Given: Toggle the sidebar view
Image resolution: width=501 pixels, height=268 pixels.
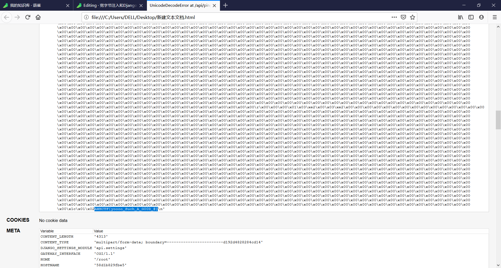Looking at the screenshot, I should pyautogui.click(x=471, y=17).
